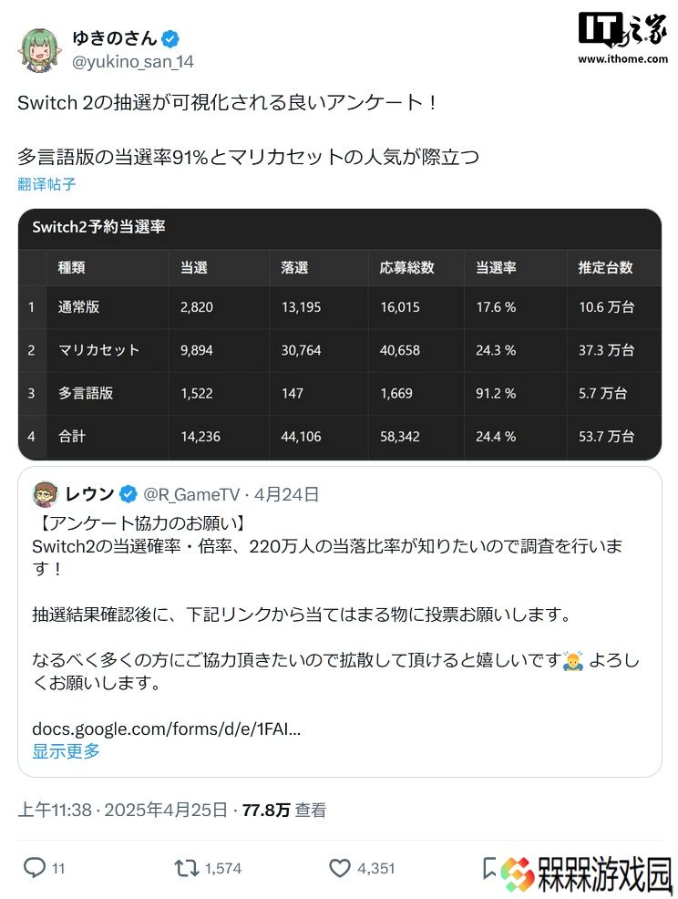Click the retweet arrows icon

point(187,868)
